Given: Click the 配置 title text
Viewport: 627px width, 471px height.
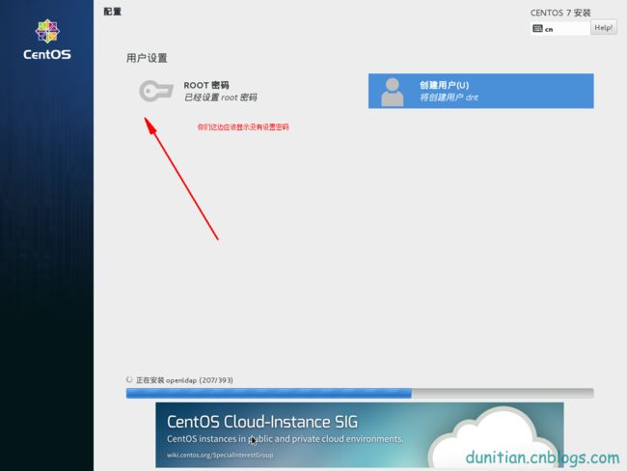Looking at the screenshot, I should [x=112, y=12].
